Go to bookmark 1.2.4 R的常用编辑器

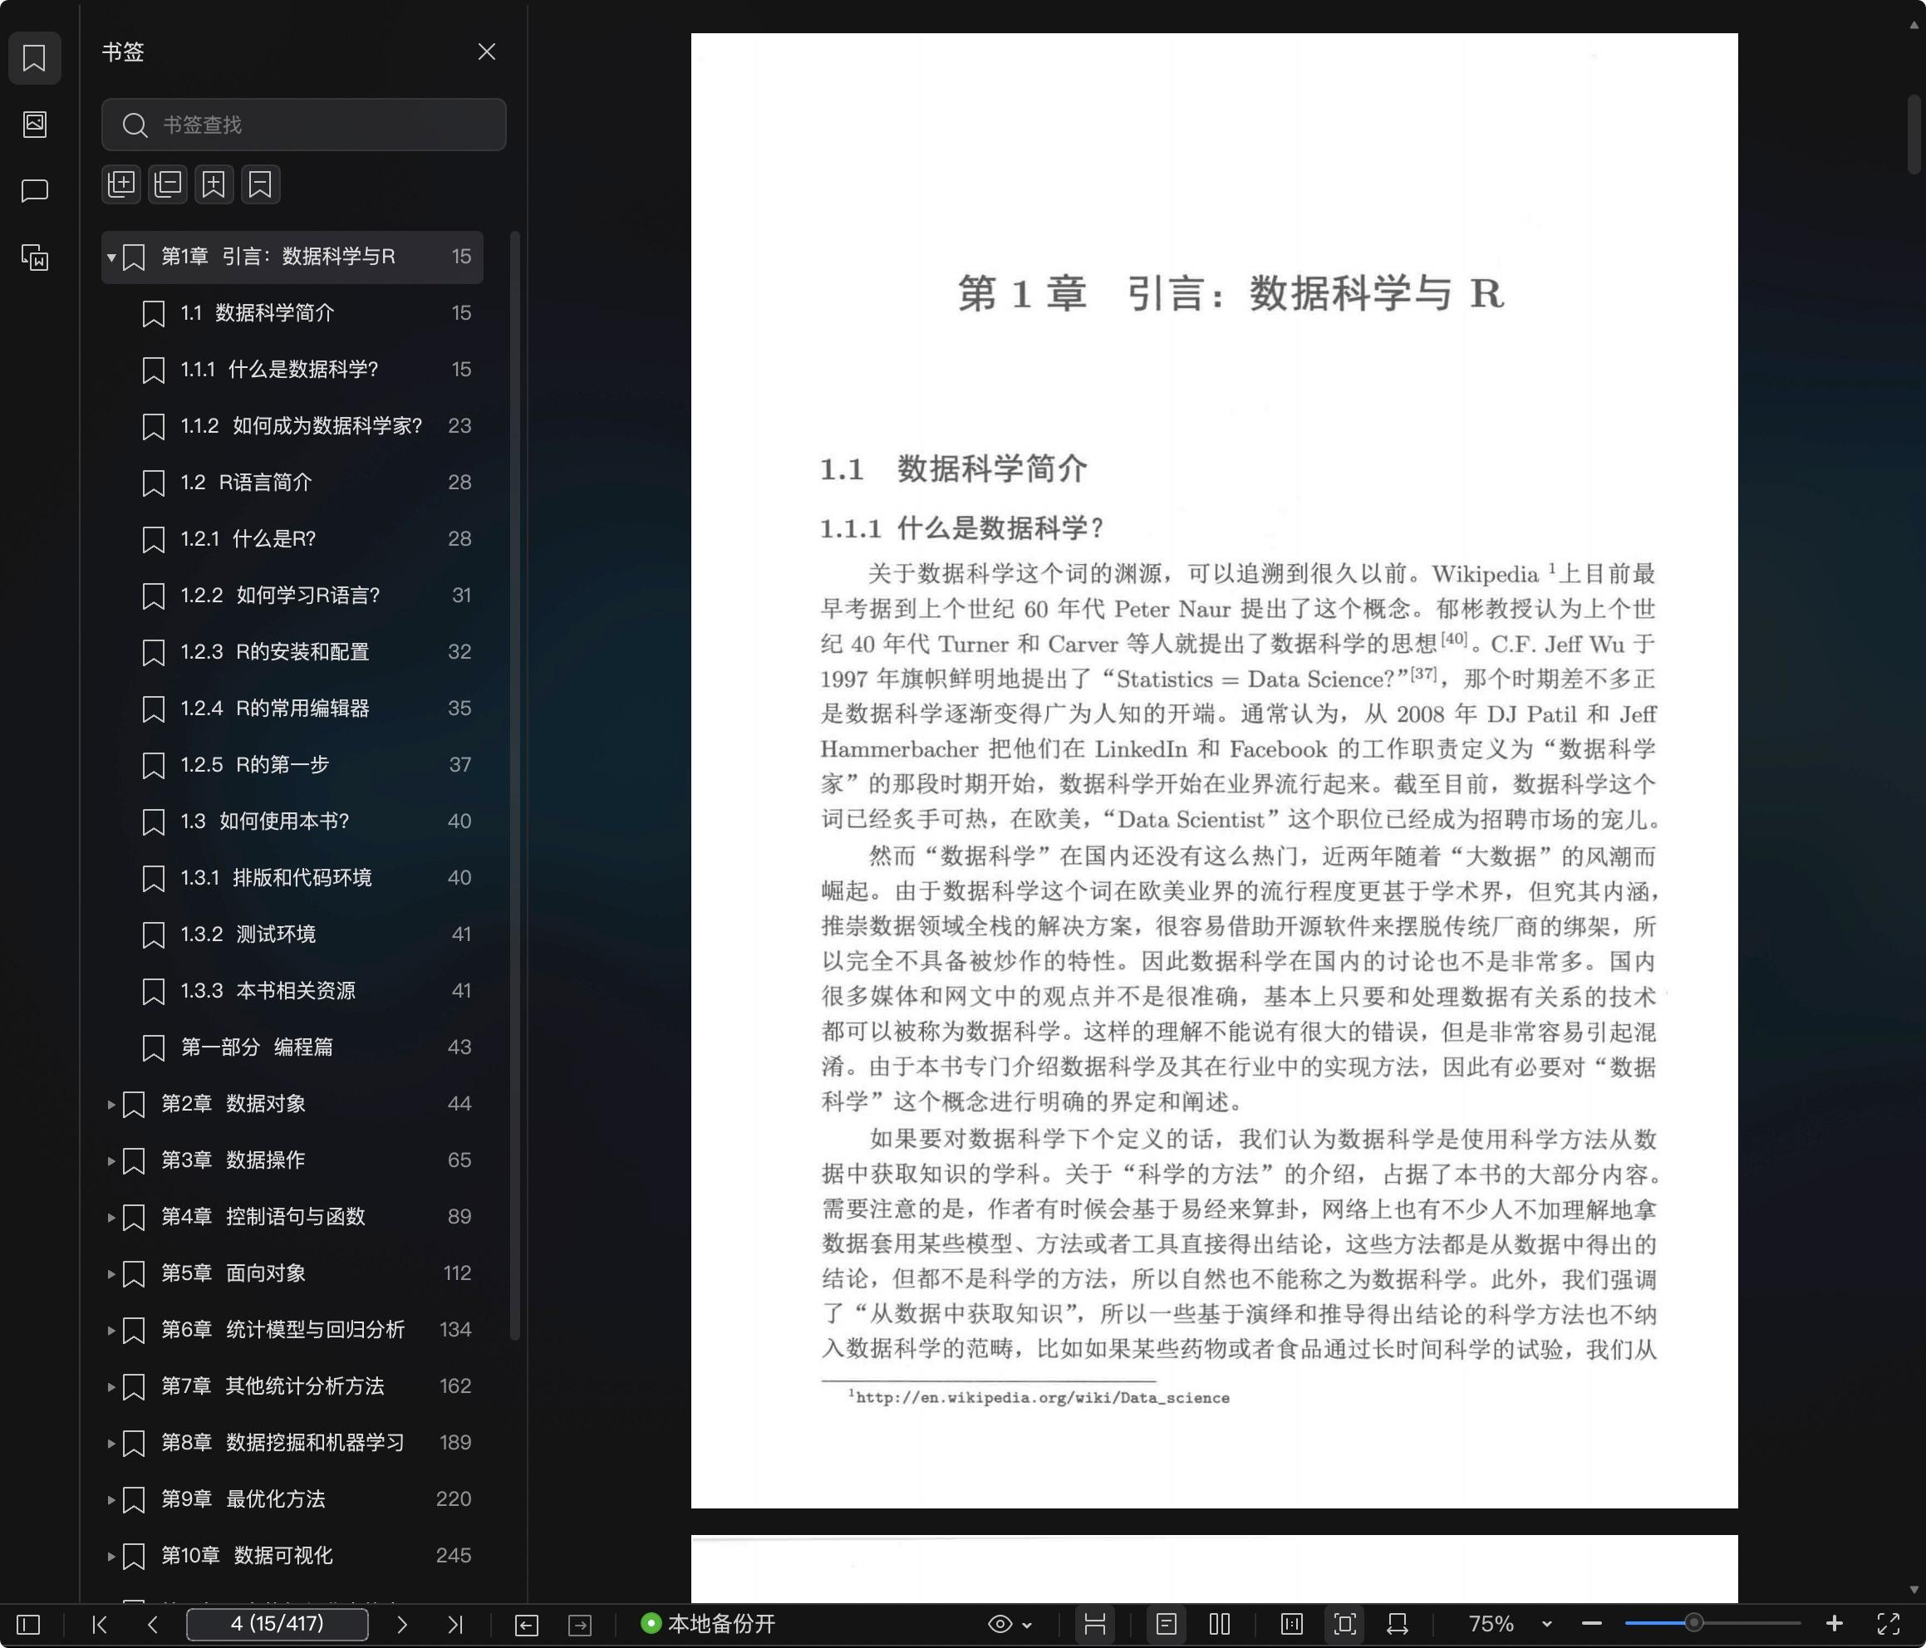tap(292, 709)
